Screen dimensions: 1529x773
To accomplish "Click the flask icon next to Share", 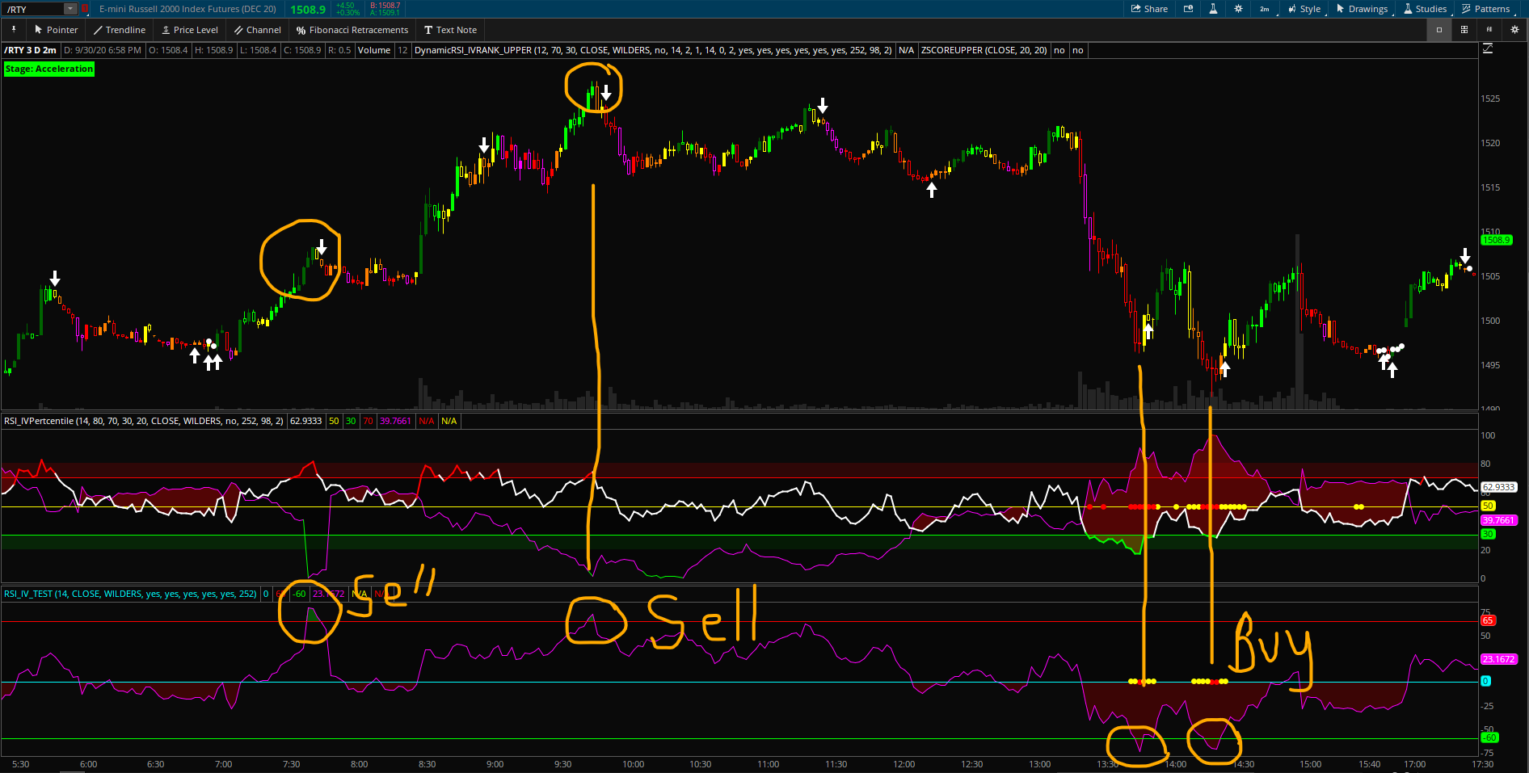I will (x=1213, y=9).
